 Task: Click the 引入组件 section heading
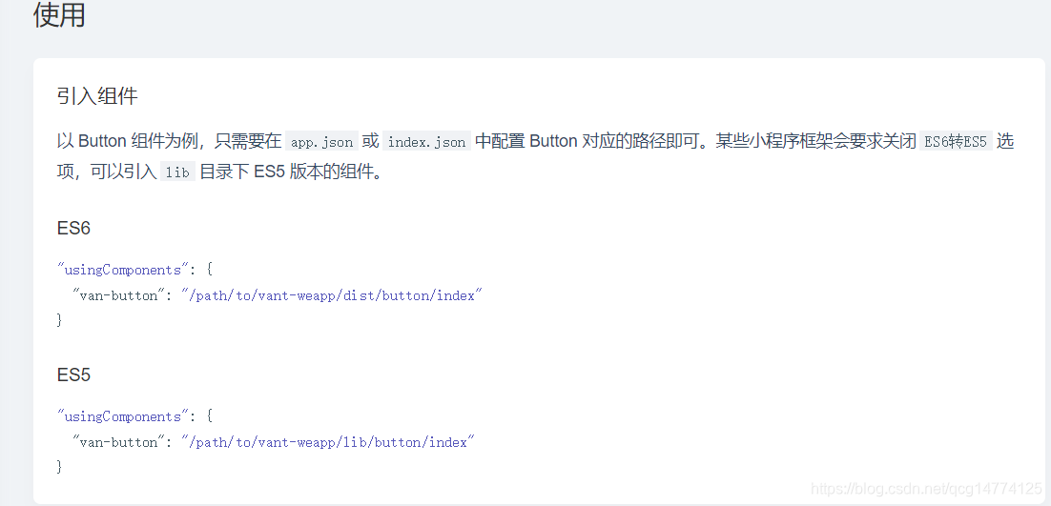(97, 96)
